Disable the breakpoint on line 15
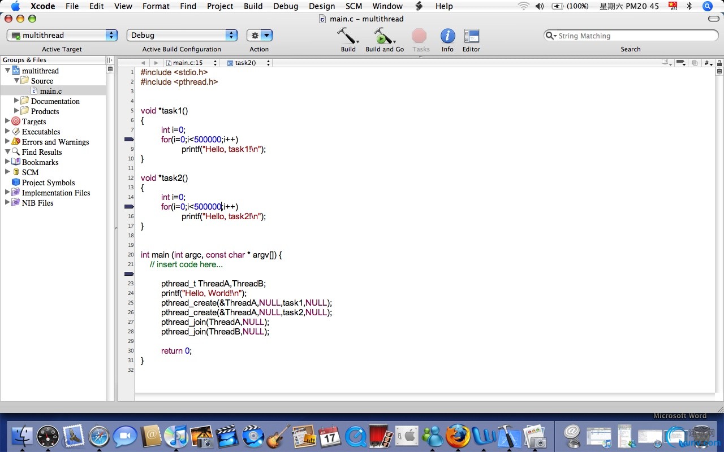 pyautogui.click(x=128, y=206)
